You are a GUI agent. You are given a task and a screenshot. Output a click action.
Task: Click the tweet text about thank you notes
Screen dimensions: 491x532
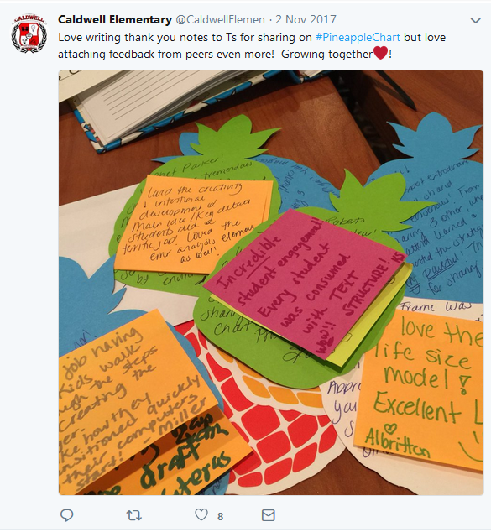(252, 45)
